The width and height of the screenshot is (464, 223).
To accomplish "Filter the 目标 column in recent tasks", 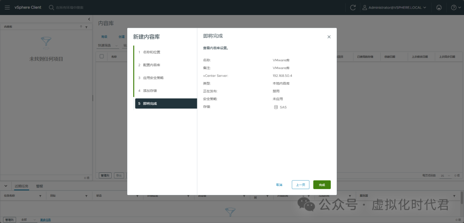I will [x=86, y=196].
